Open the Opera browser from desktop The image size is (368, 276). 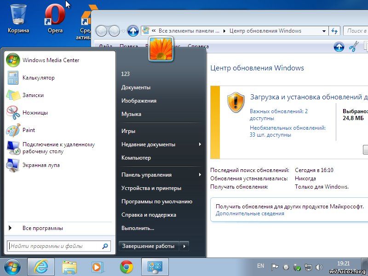click(55, 15)
